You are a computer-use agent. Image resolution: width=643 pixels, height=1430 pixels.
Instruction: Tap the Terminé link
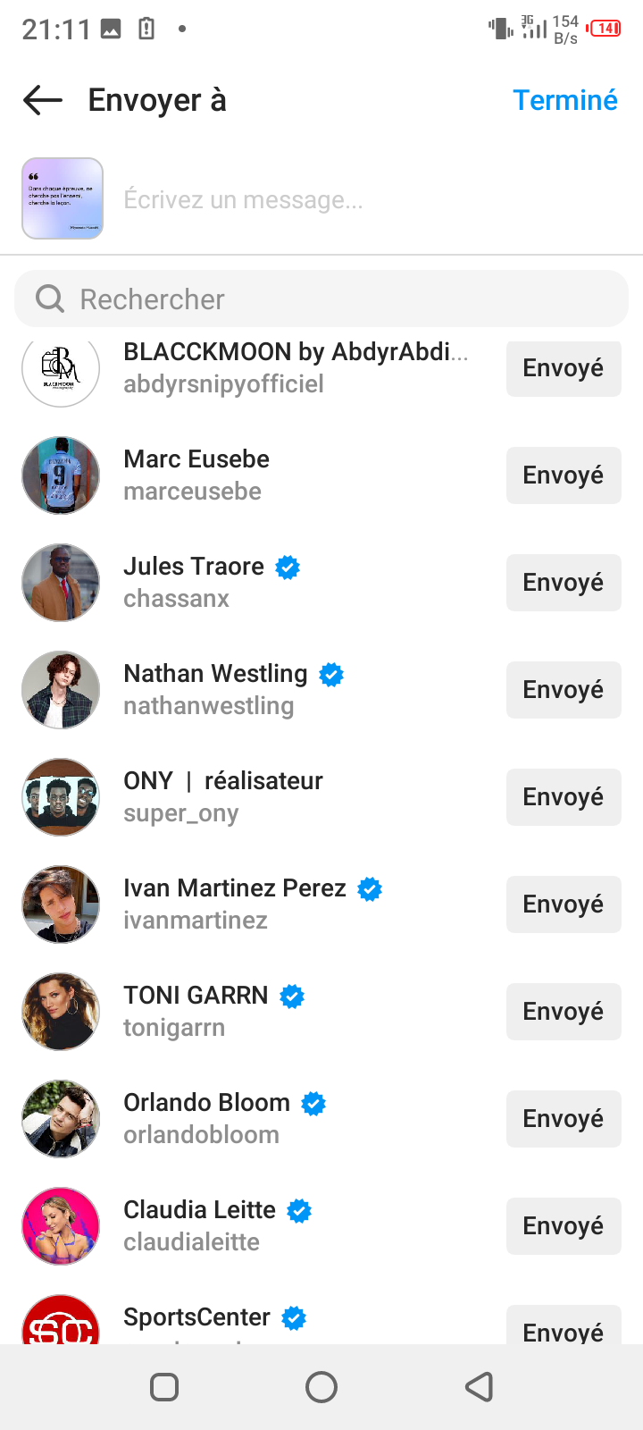tap(564, 100)
